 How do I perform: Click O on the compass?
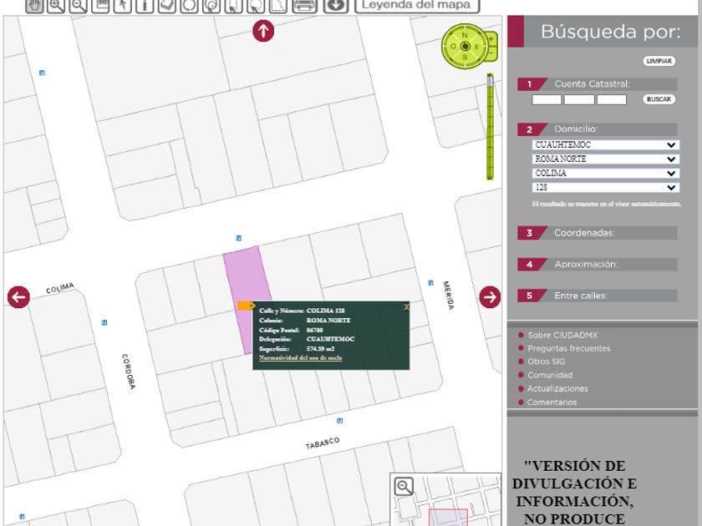tap(453, 47)
